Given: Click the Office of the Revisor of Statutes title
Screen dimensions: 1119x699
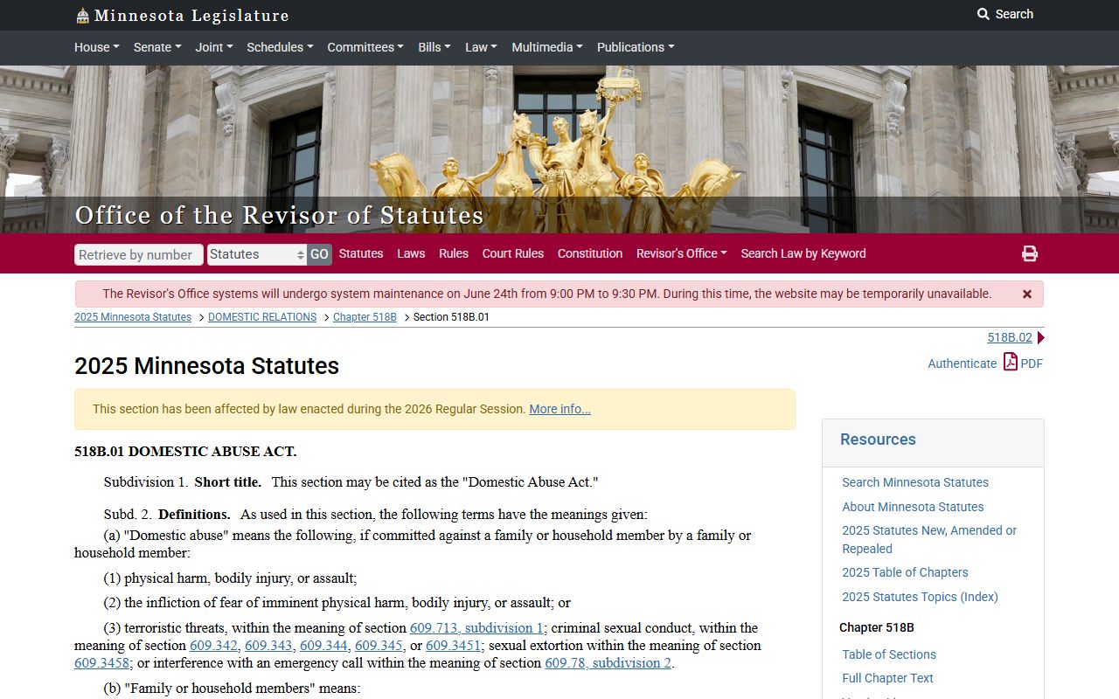Looking at the screenshot, I should point(279,215).
